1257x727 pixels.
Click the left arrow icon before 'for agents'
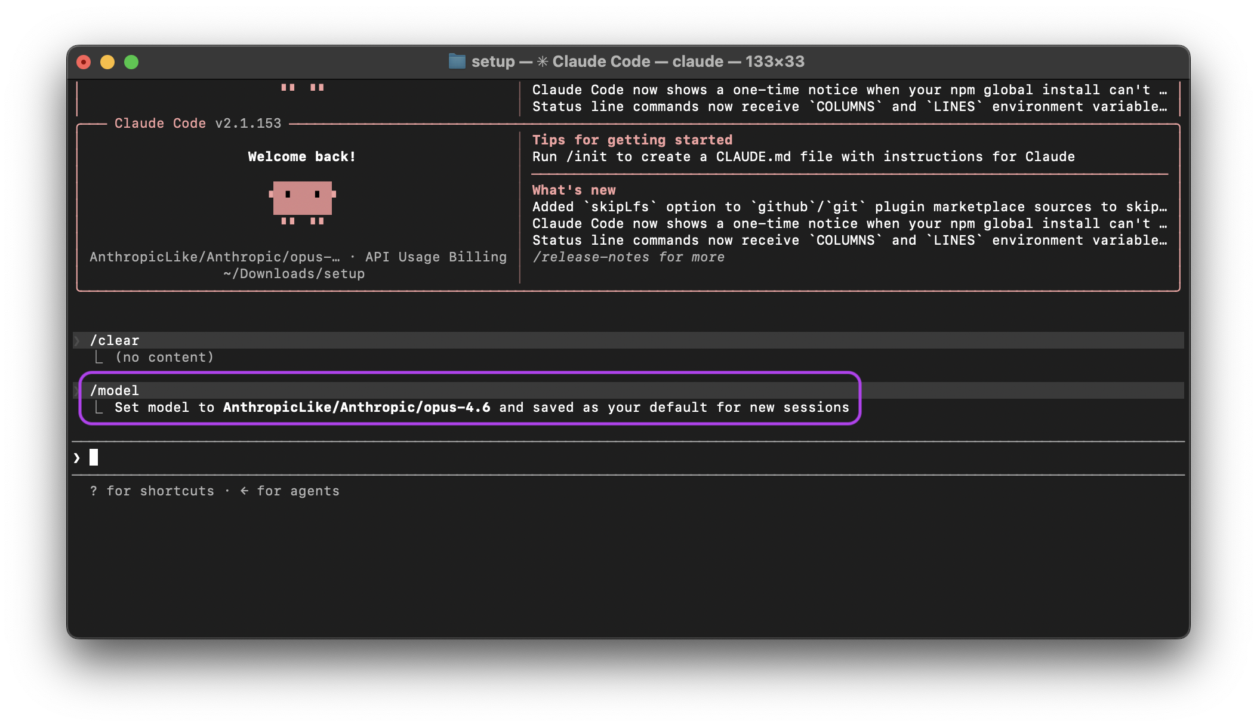[244, 491]
